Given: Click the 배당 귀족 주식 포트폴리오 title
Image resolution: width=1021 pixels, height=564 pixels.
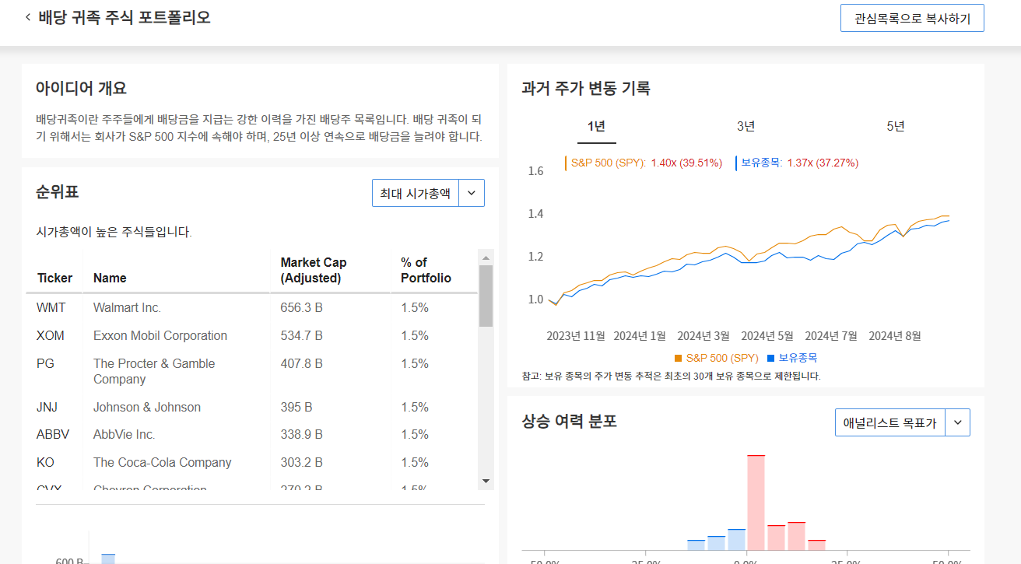Looking at the screenshot, I should pos(125,17).
